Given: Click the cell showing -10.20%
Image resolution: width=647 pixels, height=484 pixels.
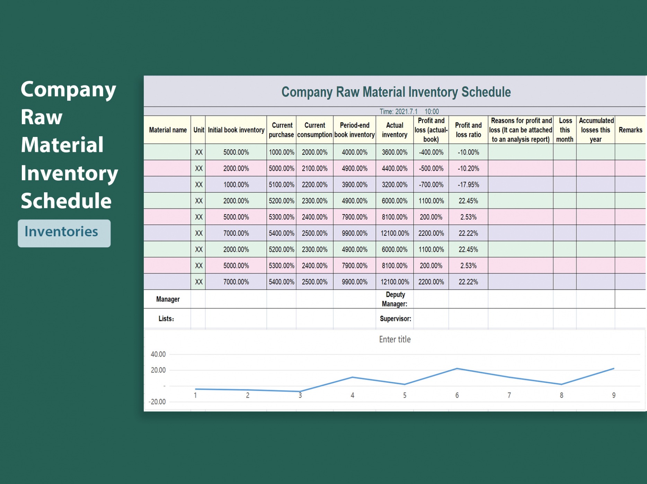Looking at the screenshot, I should (468, 168).
